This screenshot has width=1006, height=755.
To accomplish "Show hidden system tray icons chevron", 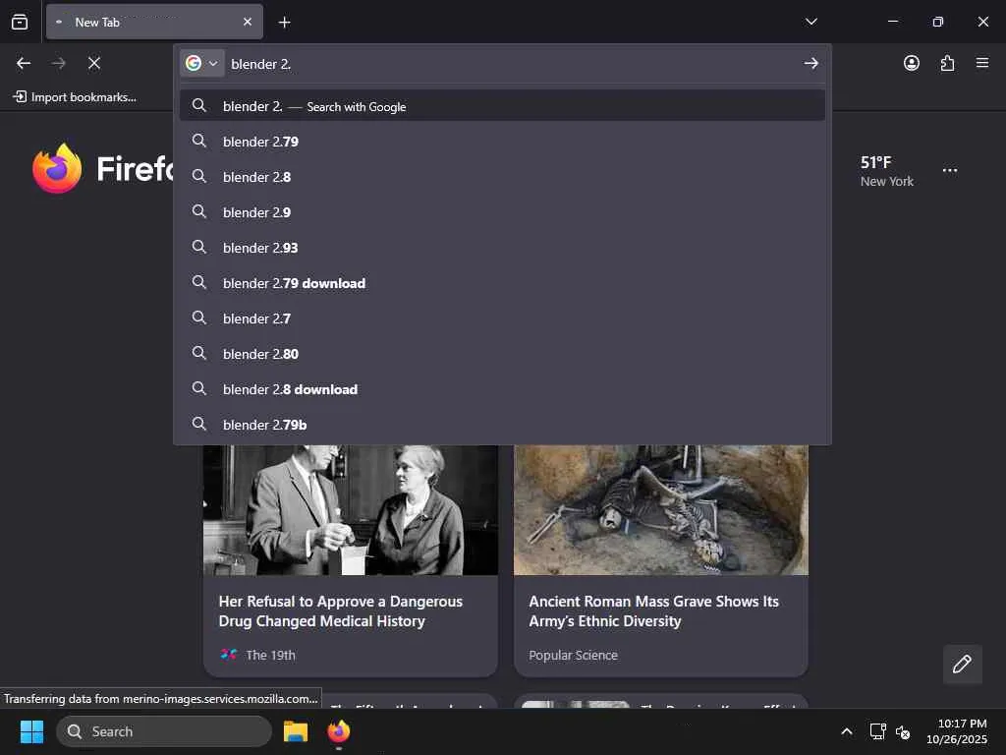I will [847, 731].
